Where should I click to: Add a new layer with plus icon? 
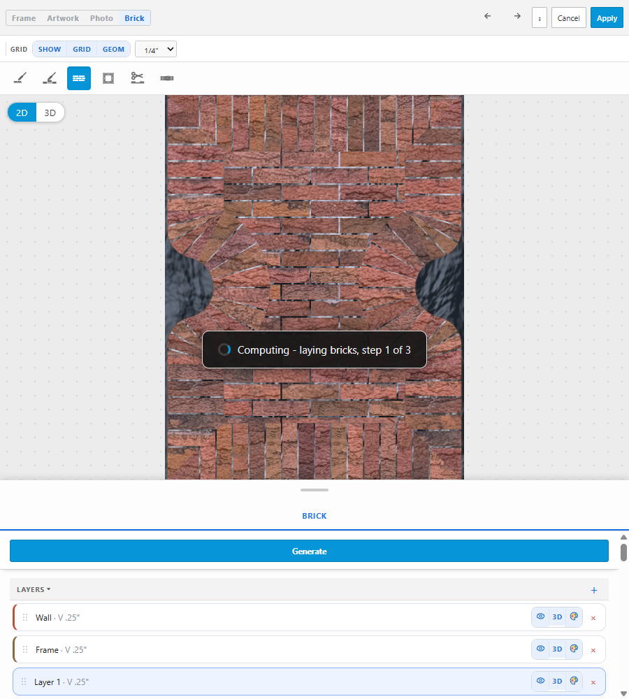coord(594,590)
